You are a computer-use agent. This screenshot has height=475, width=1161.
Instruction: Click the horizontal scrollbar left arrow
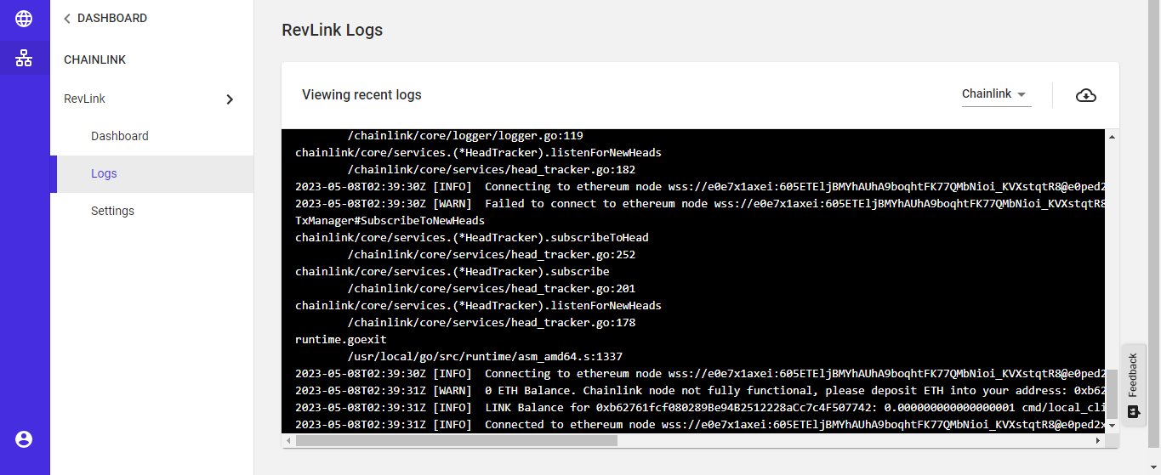(288, 440)
